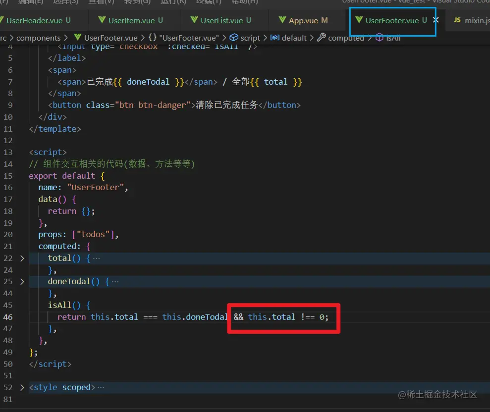490x412 pixels.
Task: Switch to the UserHeader.vue tab
Action: coord(38,21)
